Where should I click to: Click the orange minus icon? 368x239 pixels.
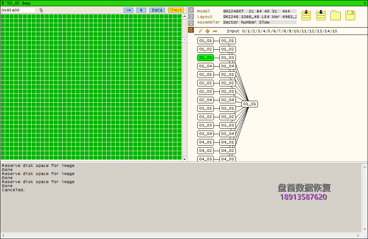pos(215,31)
